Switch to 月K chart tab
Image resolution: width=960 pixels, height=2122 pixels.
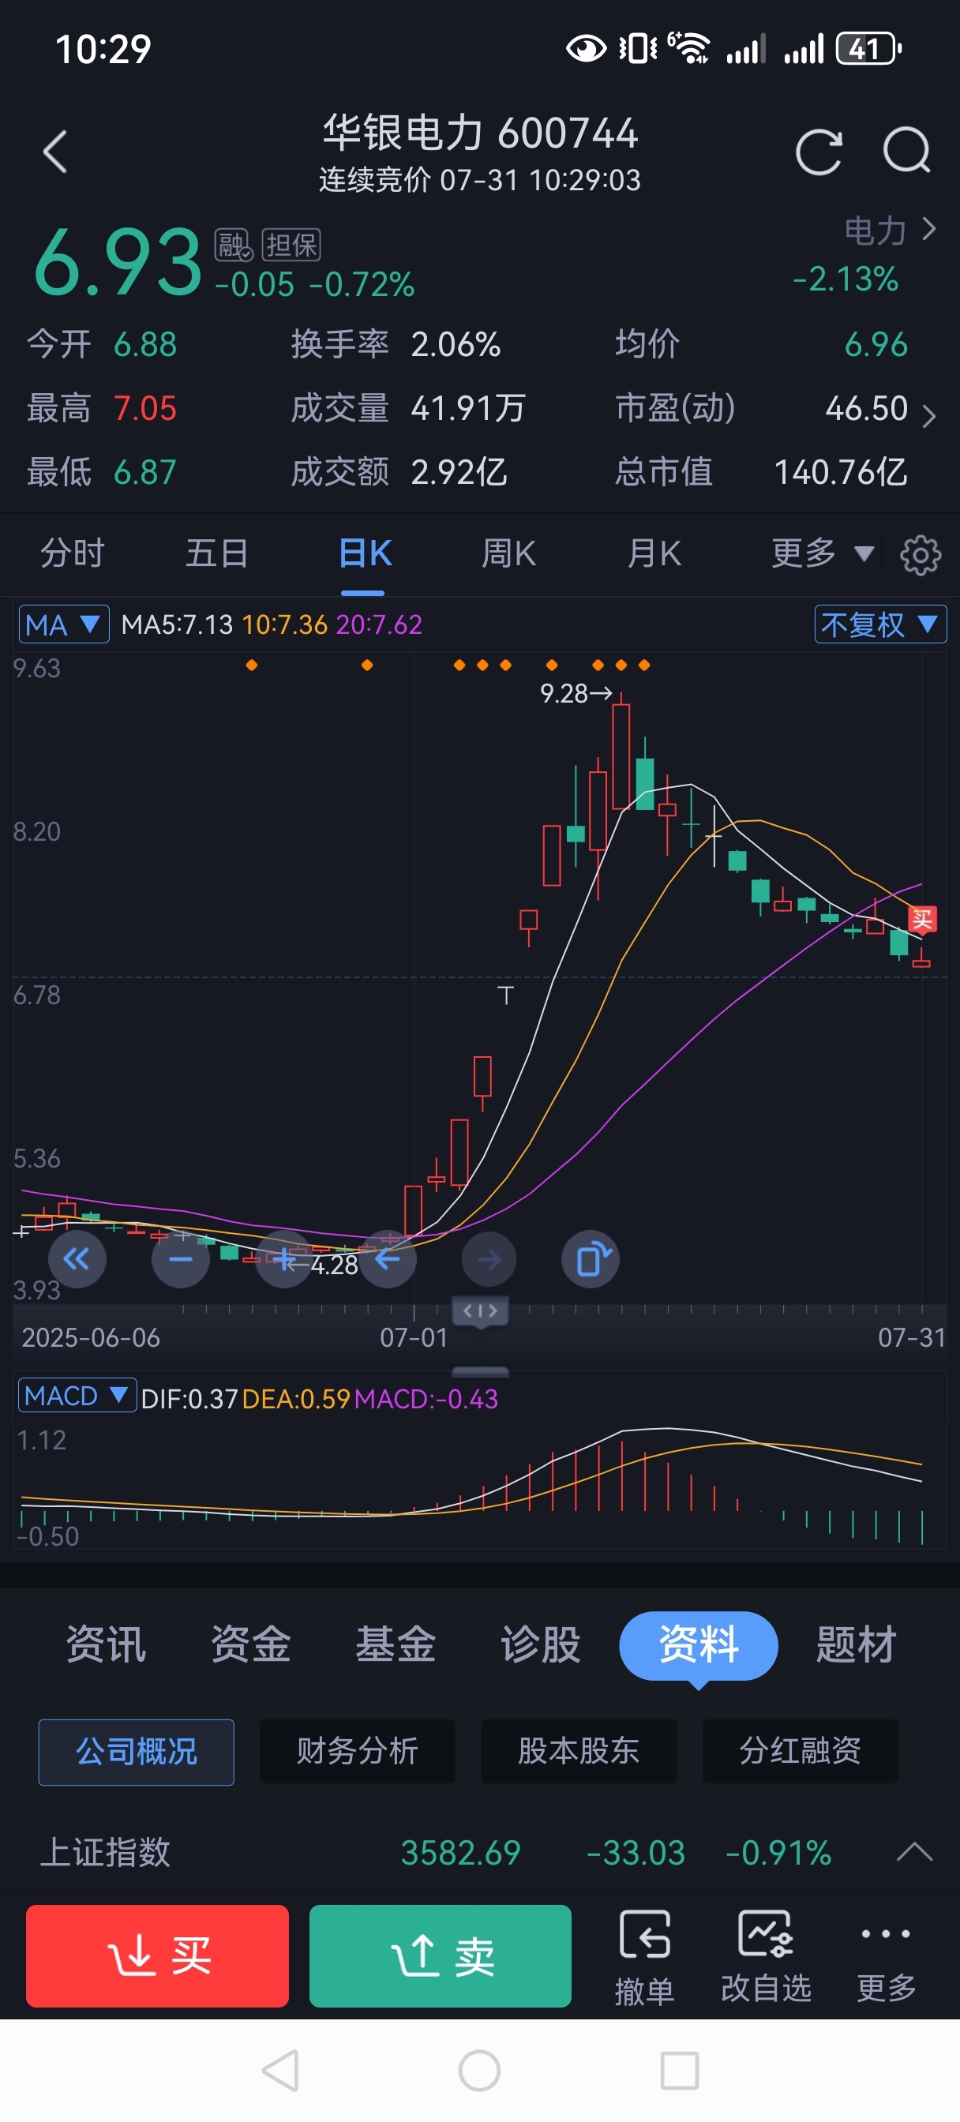654,553
